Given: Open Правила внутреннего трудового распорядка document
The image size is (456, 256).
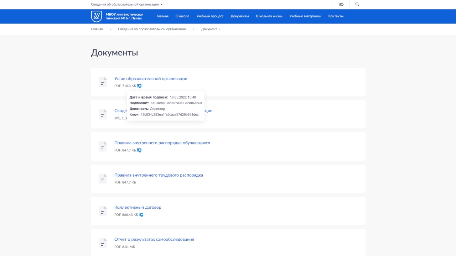Looking at the screenshot, I should (159, 175).
